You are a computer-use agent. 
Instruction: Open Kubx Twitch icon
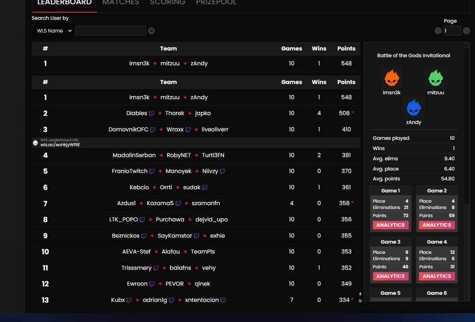(129, 300)
